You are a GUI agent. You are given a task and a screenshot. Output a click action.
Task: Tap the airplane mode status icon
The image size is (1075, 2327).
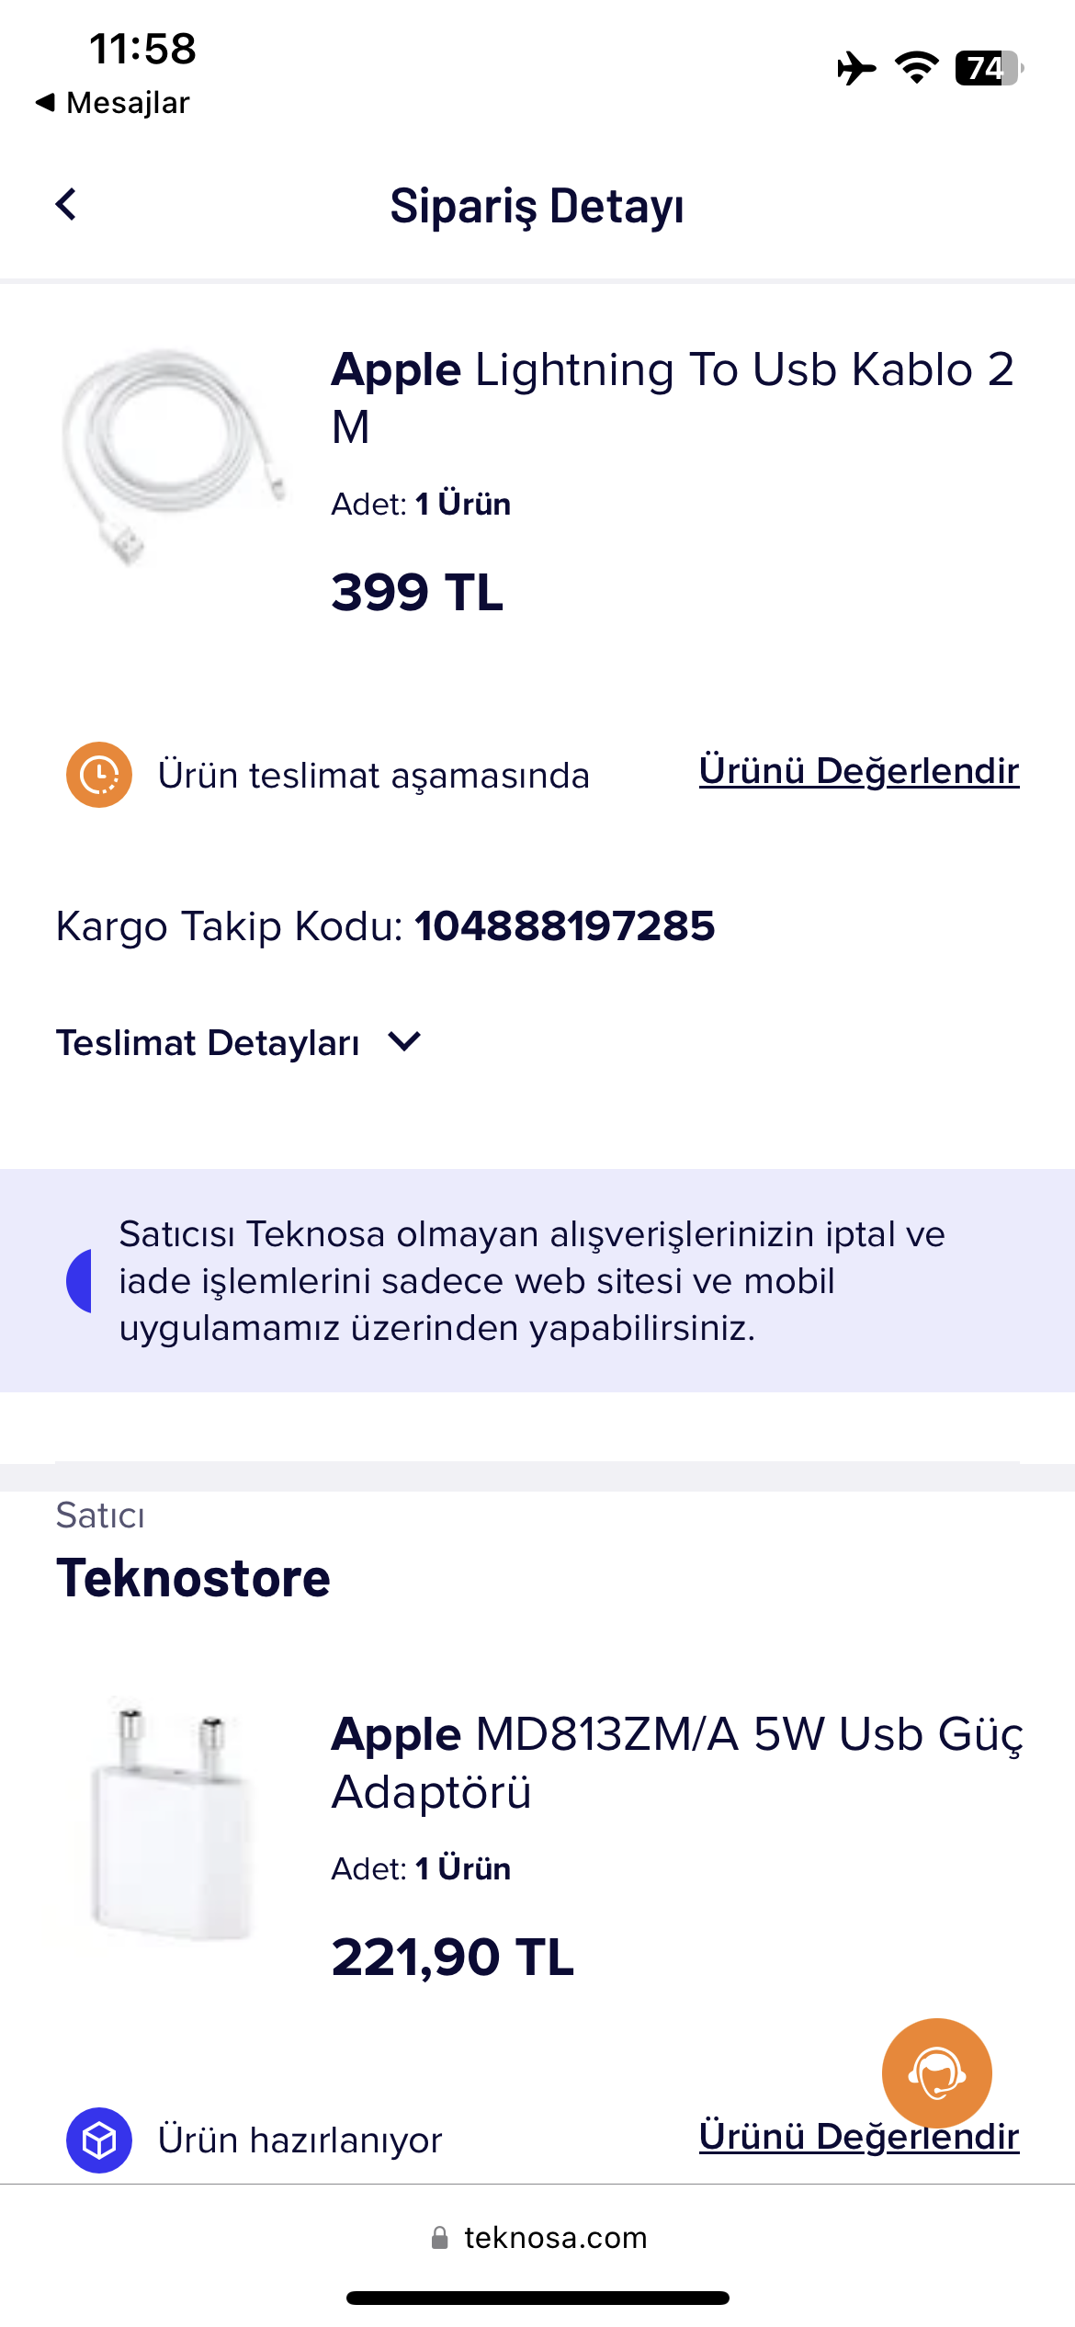(x=856, y=68)
